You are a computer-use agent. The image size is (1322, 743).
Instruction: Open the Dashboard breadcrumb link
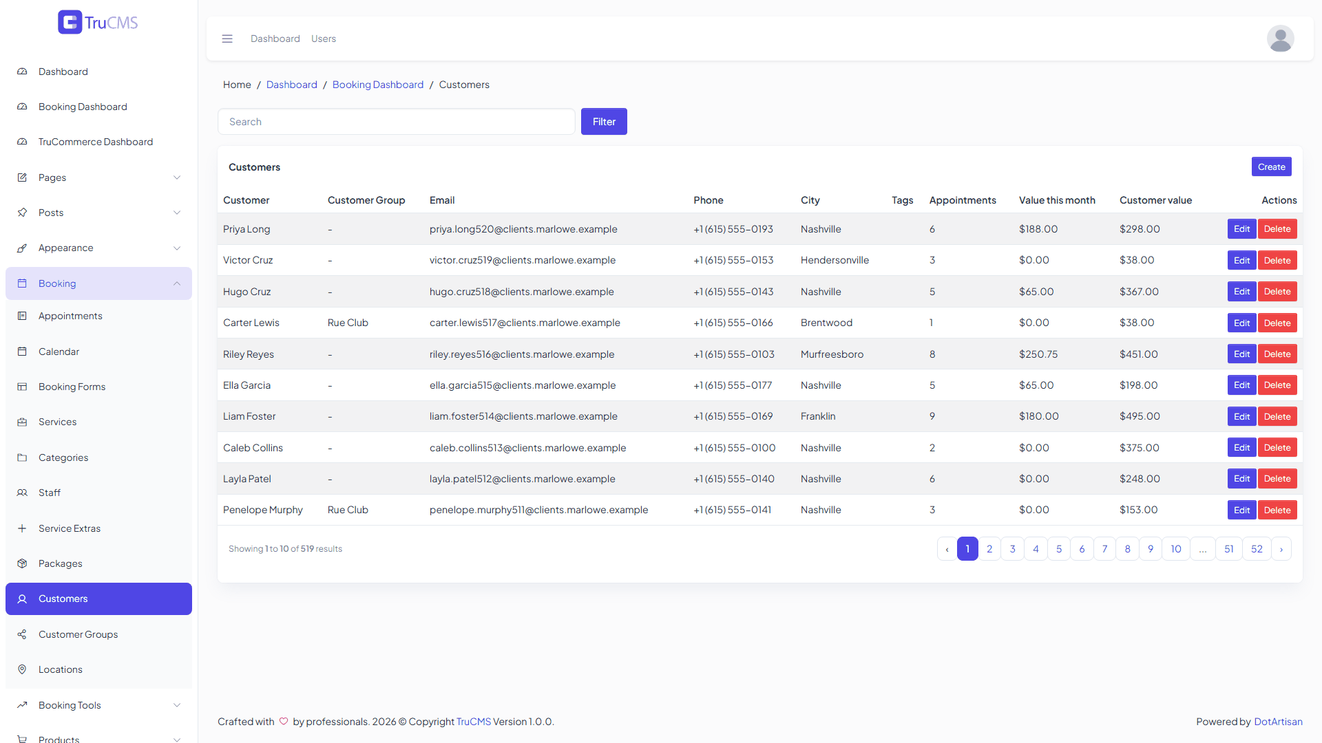292,85
